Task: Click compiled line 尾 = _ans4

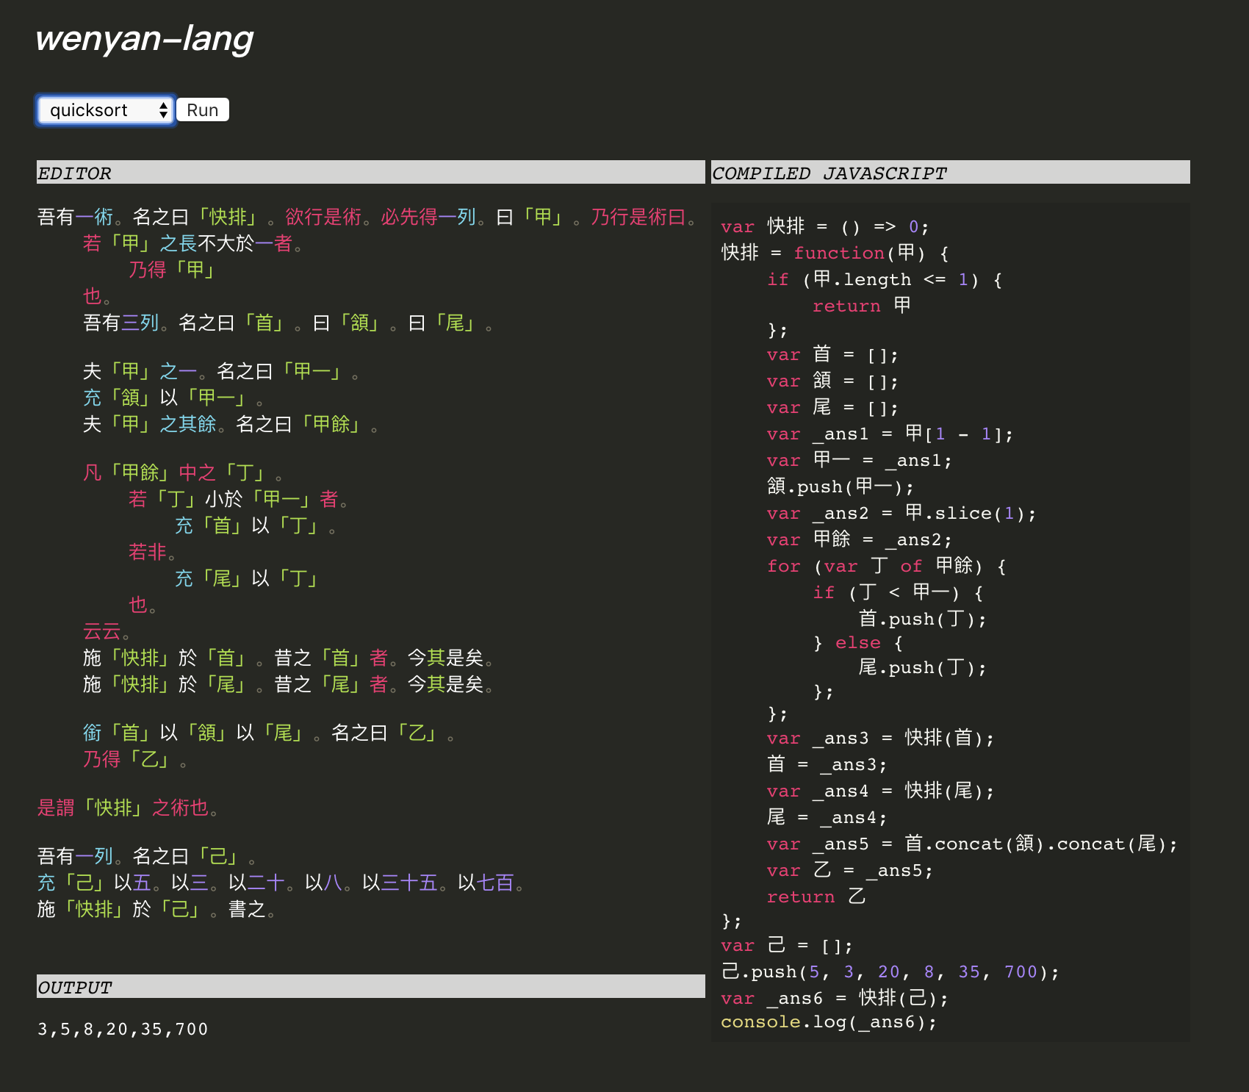Action: pyautogui.click(x=827, y=817)
